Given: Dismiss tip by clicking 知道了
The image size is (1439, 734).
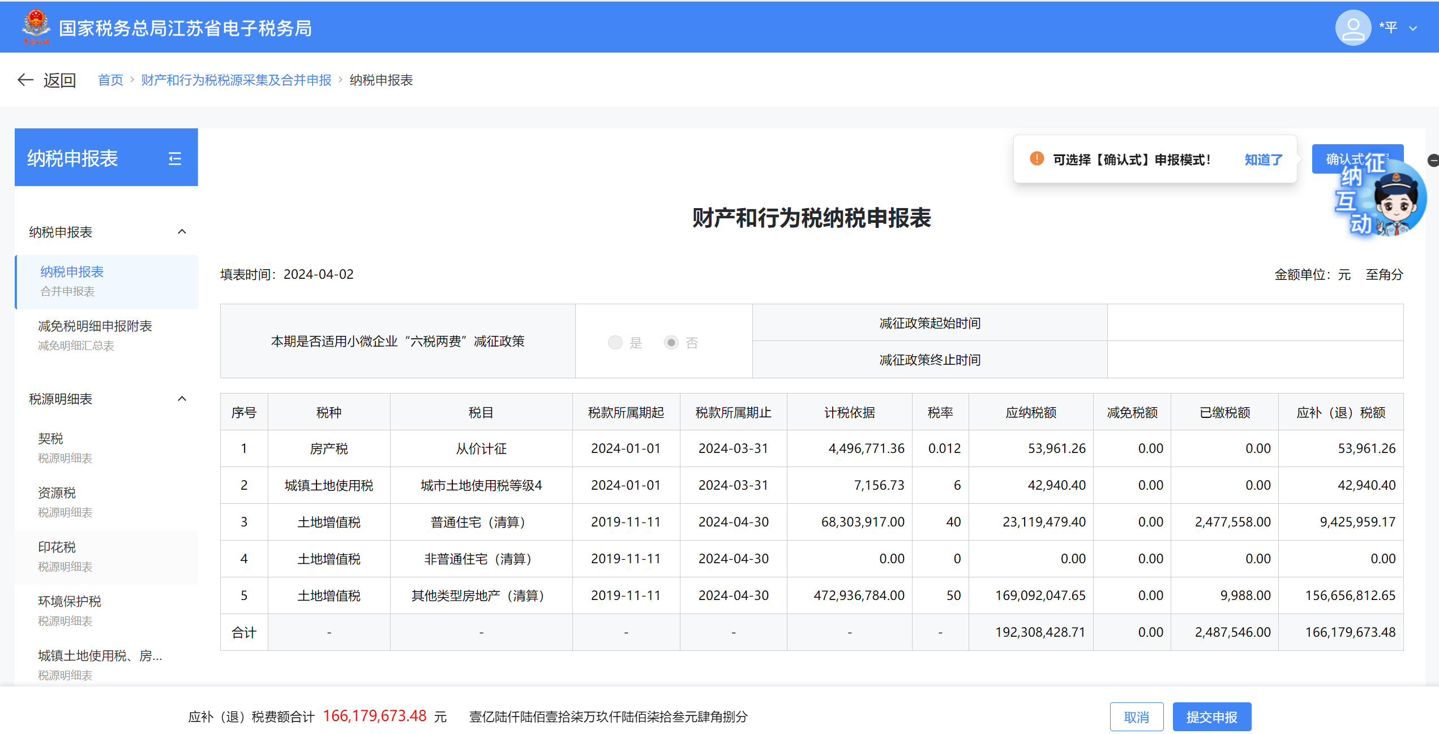Looking at the screenshot, I should pos(1263,159).
